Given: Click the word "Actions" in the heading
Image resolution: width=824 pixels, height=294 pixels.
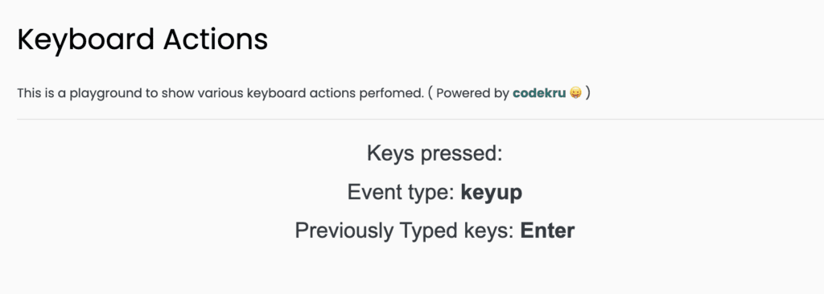Looking at the screenshot, I should tap(216, 40).
